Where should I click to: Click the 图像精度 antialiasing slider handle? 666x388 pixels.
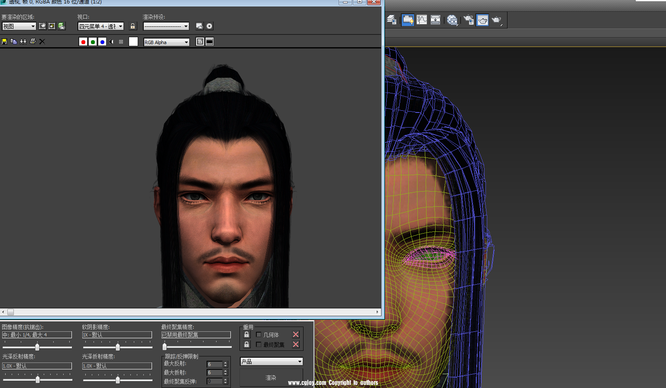(37, 347)
